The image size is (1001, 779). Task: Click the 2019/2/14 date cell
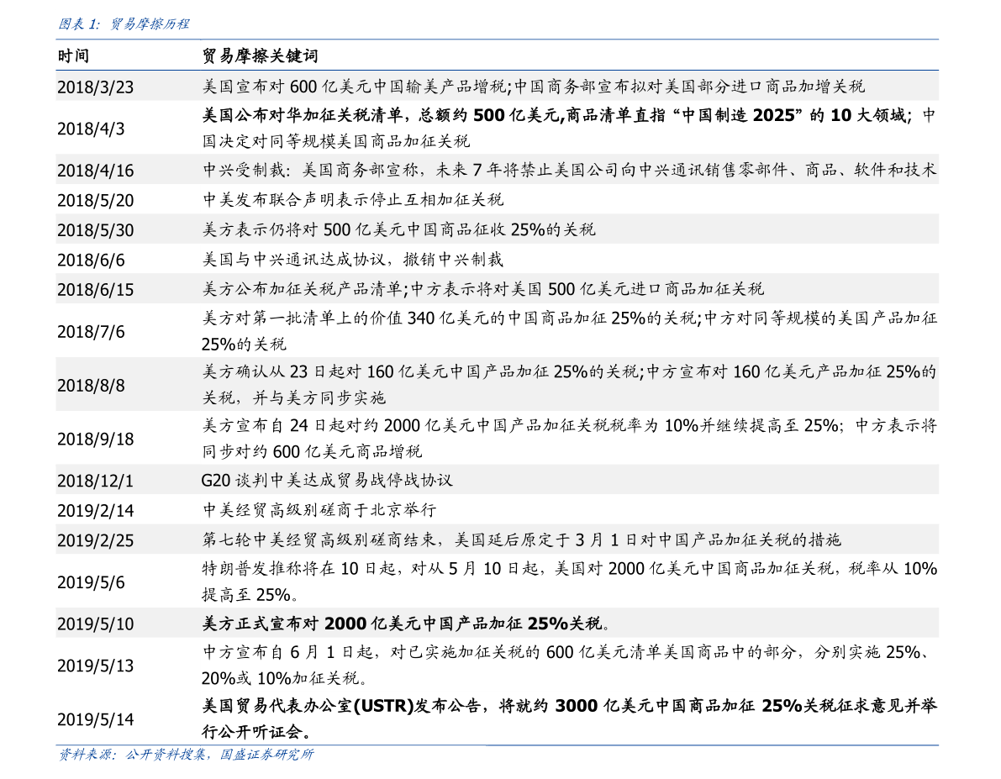click(x=96, y=511)
